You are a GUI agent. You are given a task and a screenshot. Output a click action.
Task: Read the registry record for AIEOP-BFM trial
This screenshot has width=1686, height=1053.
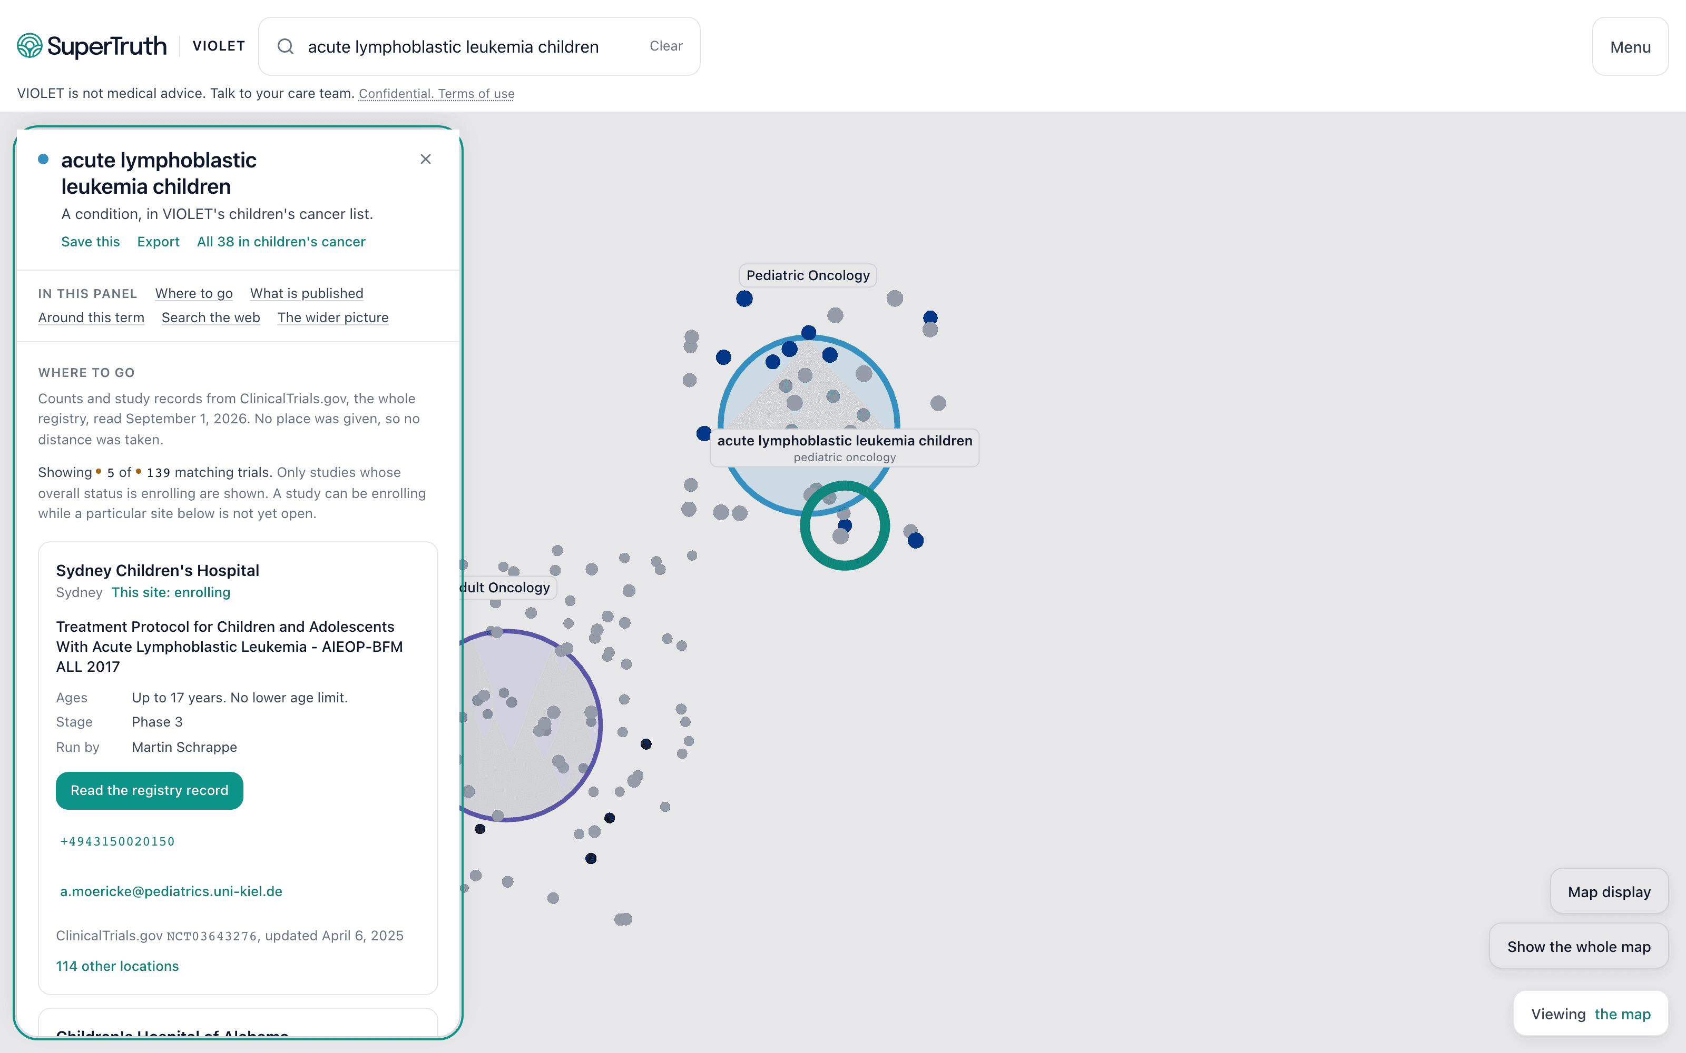click(150, 790)
